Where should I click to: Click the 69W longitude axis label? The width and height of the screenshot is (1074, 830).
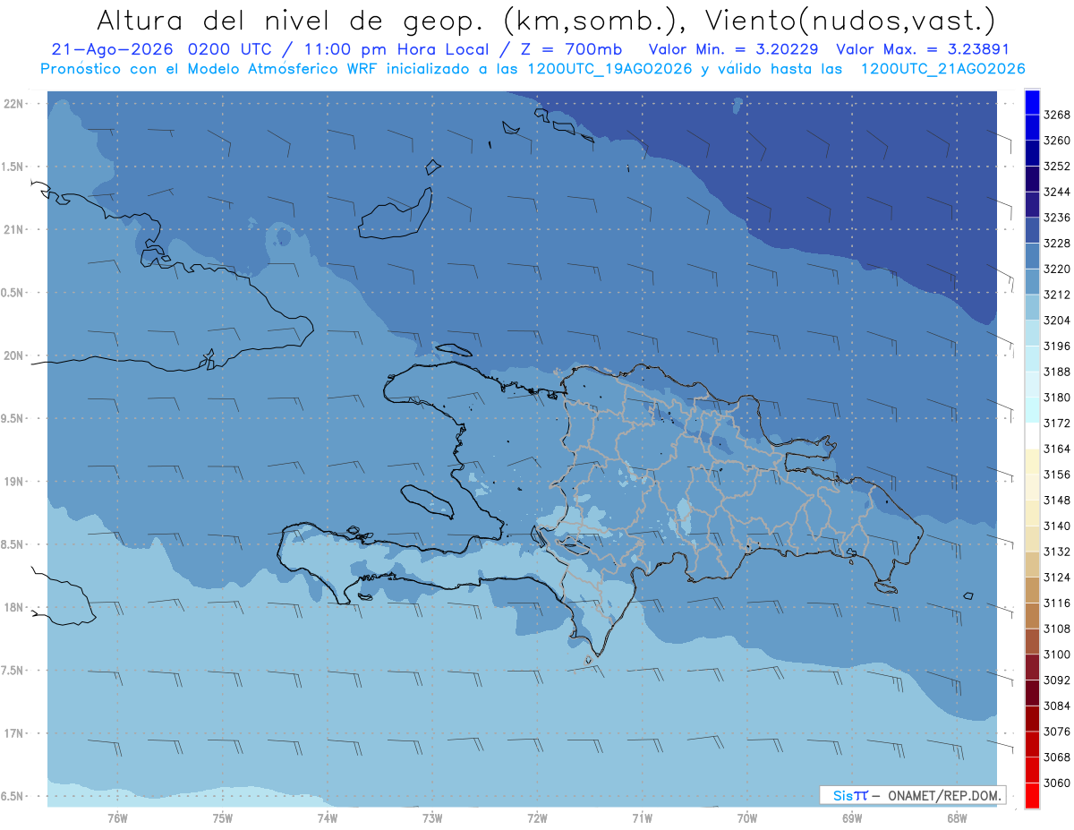point(852,817)
